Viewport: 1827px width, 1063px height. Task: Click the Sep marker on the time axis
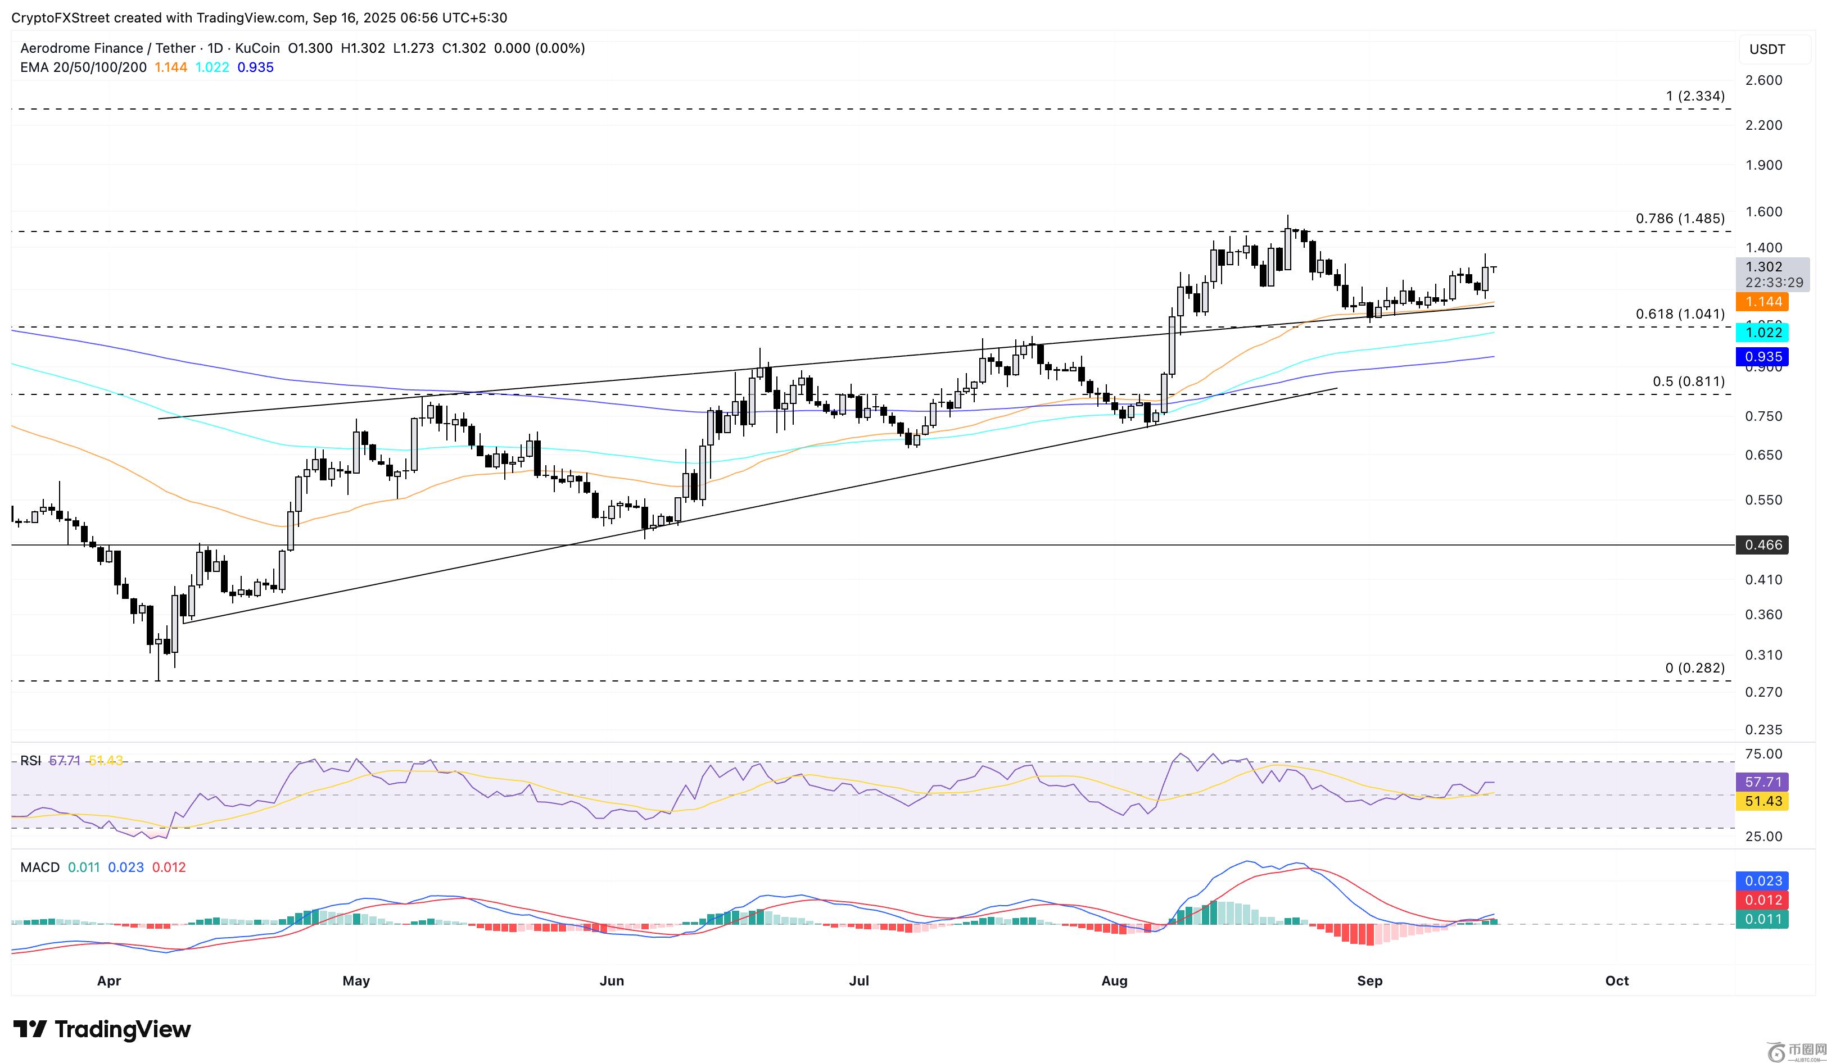(x=1369, y=980)
